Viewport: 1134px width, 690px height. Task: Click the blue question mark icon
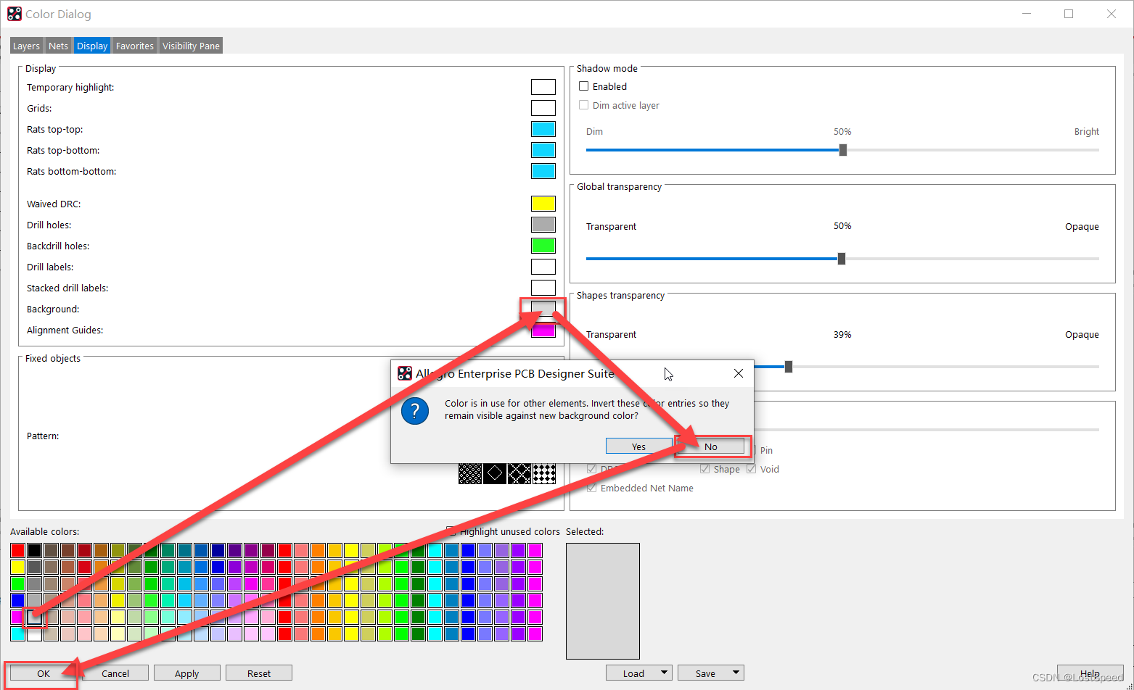tap(415, 410)
